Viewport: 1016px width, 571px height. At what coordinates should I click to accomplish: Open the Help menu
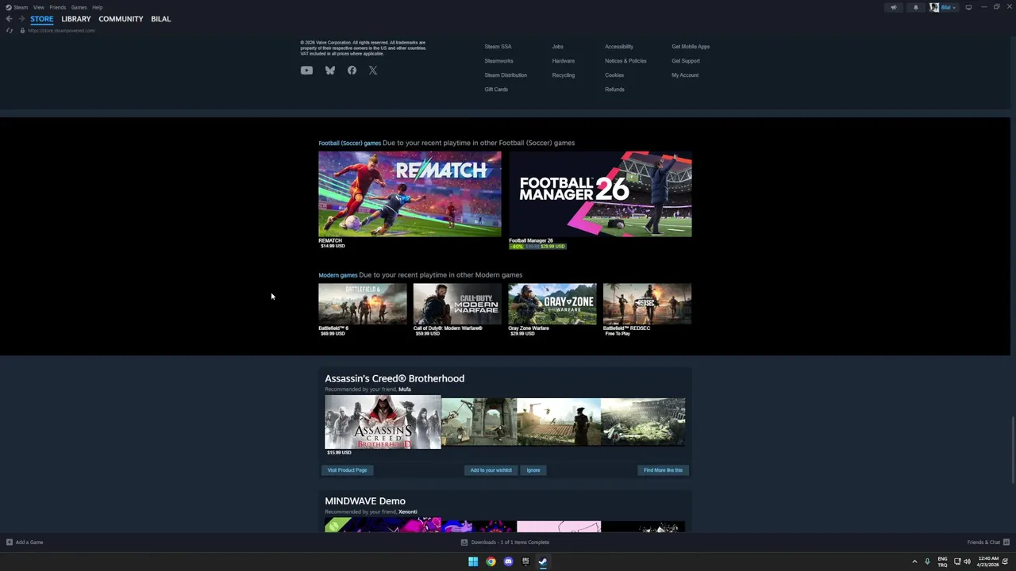97,7
